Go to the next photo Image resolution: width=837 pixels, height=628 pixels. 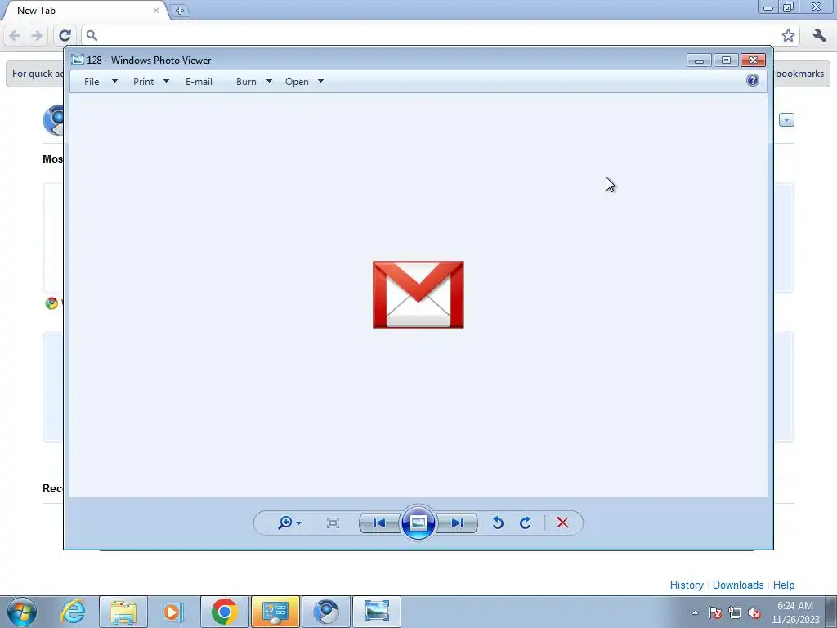tap(457, 523)
